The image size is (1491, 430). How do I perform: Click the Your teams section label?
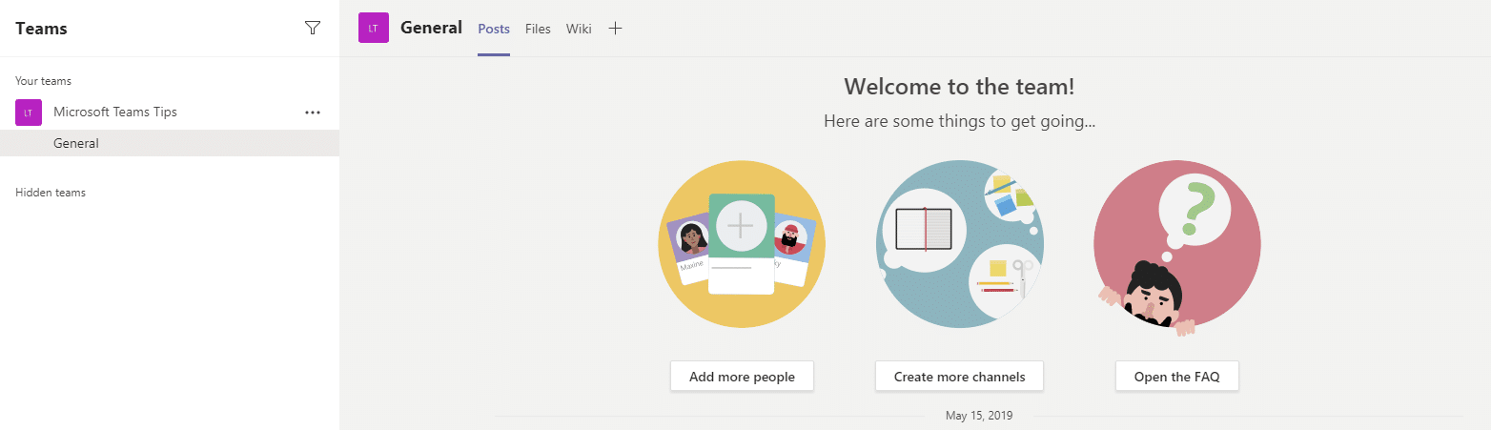[x=44, y=81]
